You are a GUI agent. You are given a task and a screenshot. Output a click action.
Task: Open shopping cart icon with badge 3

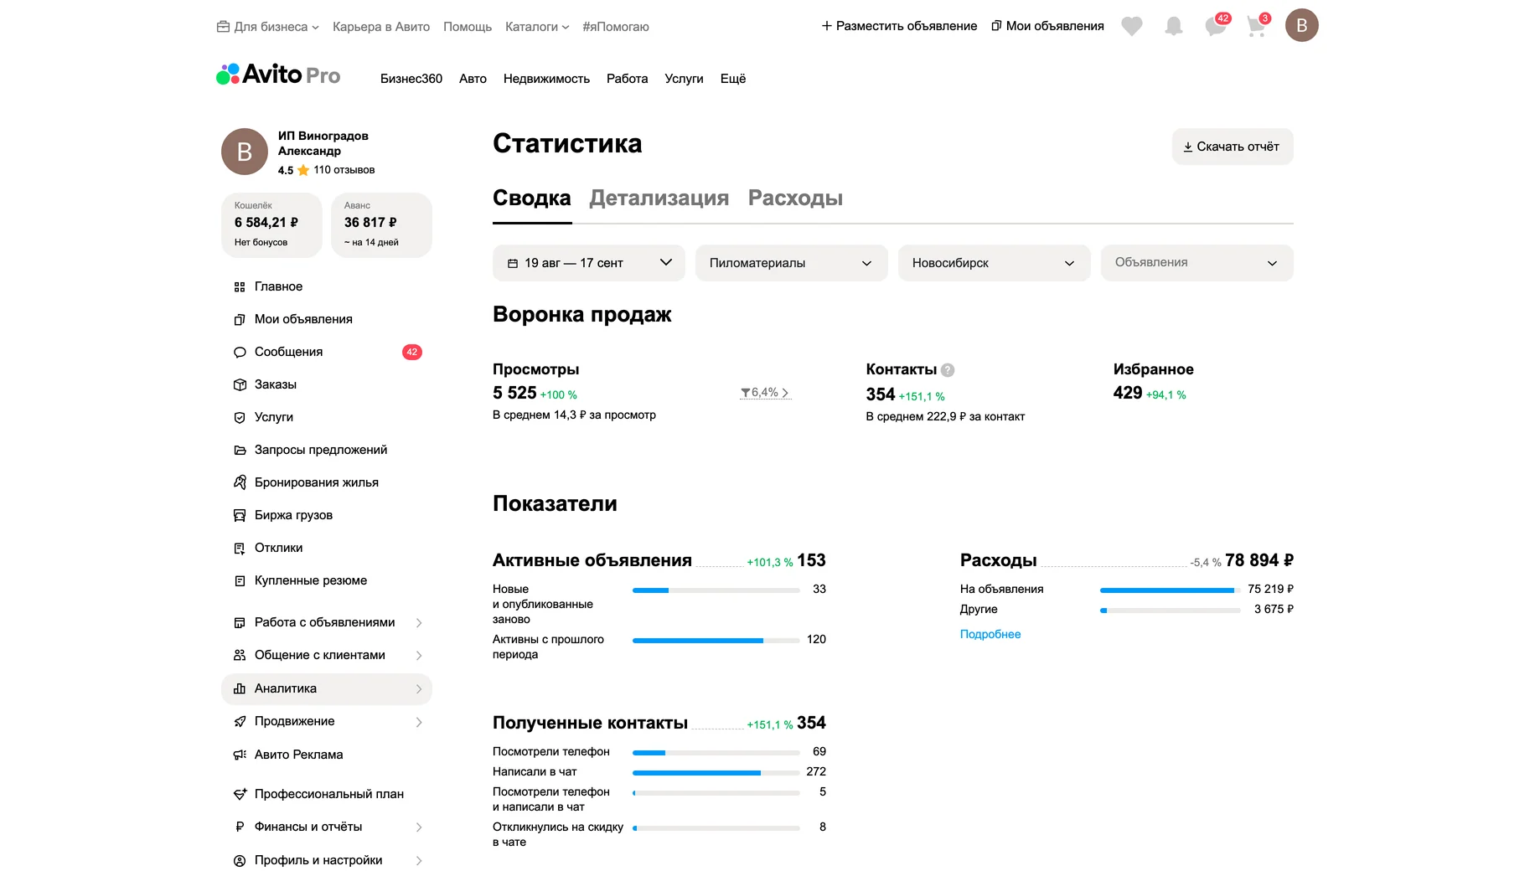(x=1257, y=25)
